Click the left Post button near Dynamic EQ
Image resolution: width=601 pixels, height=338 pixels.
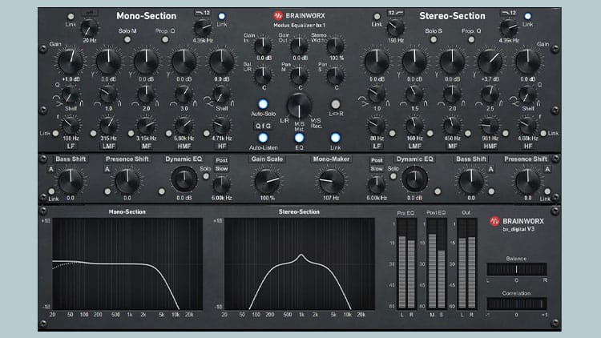click(221, 160)
